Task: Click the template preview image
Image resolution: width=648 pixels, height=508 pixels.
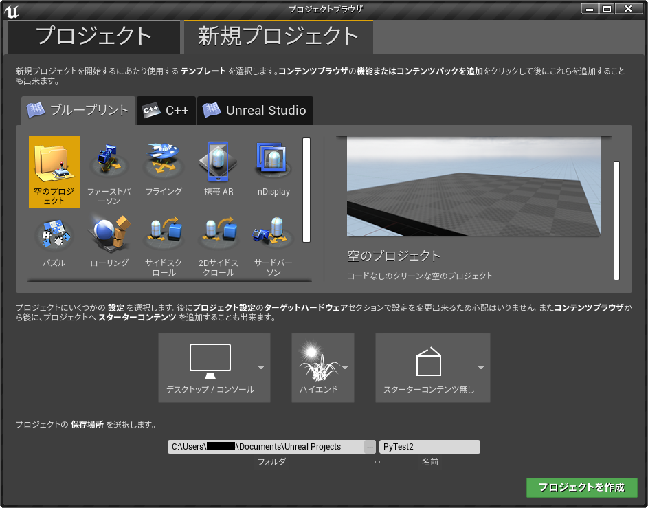Action: pos(474,186)
